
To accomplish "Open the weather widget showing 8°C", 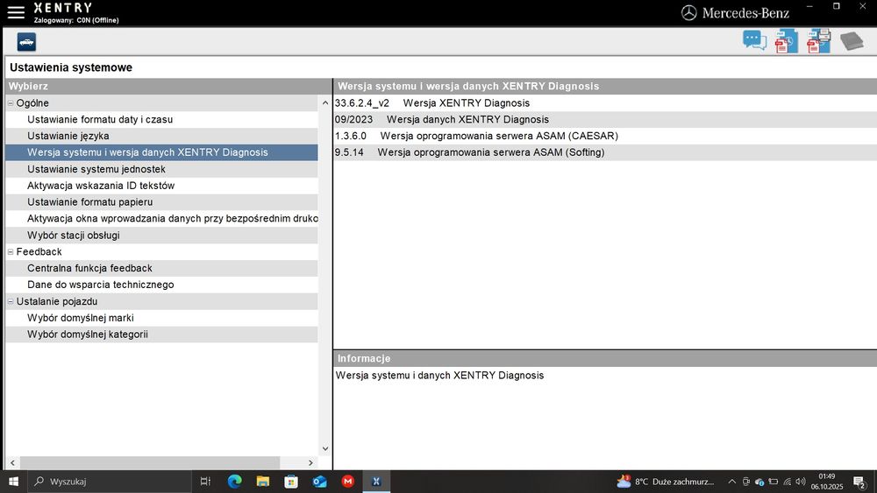I will click(666, 482).
